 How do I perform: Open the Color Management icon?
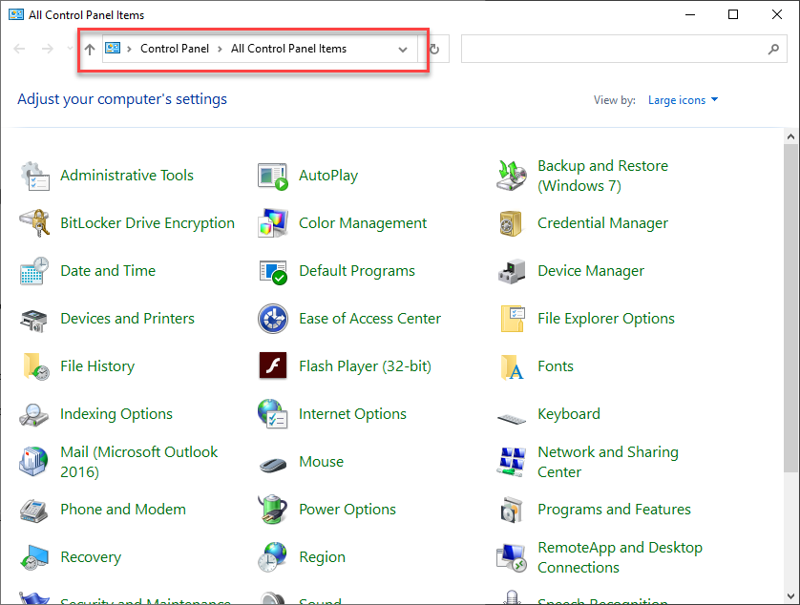pyautogui.click(x=273, y=223)
